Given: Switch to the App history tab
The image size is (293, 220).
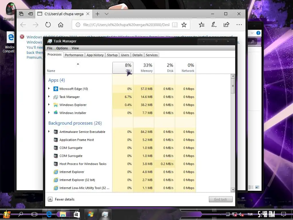Looking at the screenshot, I should [x=95, y=55].
